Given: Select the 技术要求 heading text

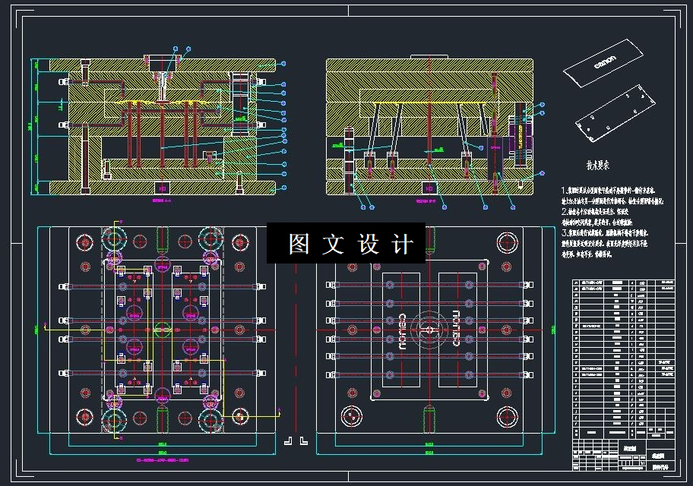Looking at the screenshot, I should [x=597, y=166].
